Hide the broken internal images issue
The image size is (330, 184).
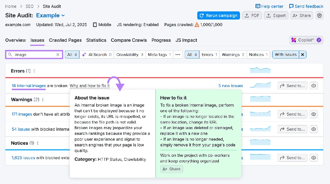(313, 86)
